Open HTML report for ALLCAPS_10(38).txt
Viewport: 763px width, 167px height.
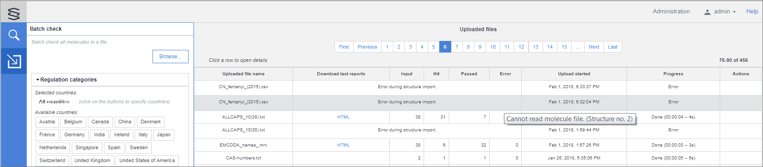click(x=343, y=117)
